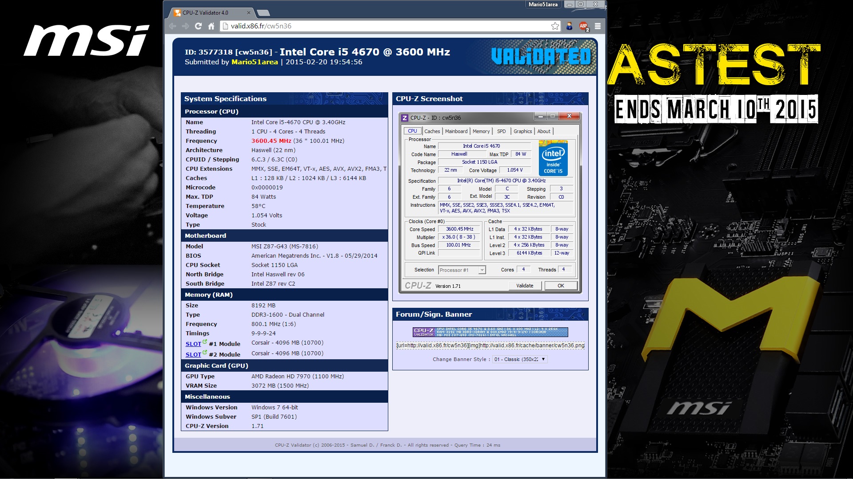This screenshot has height=479, width=853.
Task: Click the Memory tab in CPU-Z screenshot
Action: click(x=481, y=131)
